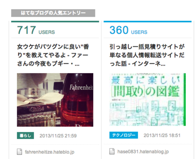Click the Fahrenheit perfume bottle thumbnail
195x159 pixels.
[55, 100]
